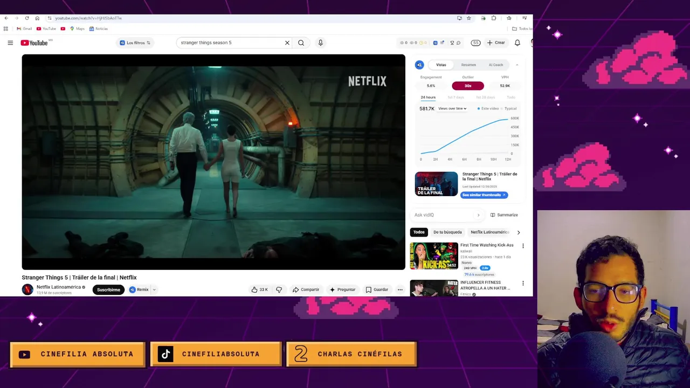
Task: Open Maps bookmark
Action: 77,29
